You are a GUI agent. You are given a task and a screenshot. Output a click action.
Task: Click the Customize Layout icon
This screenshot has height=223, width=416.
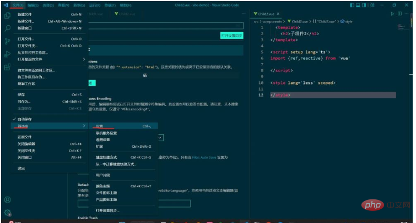click(372, 5)
